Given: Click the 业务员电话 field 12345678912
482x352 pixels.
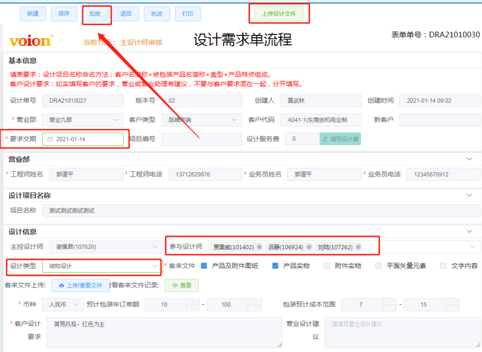Looking at the screenshot, I should 443,175.
